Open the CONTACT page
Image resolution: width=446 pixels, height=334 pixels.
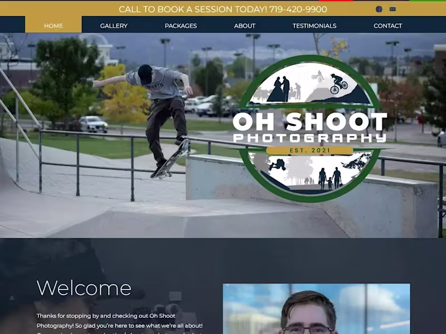pyautogui.click(x=388, y=26)
